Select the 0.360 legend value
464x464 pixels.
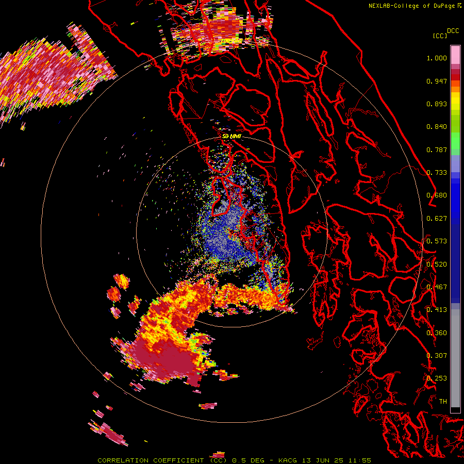(x=437, y=333)
